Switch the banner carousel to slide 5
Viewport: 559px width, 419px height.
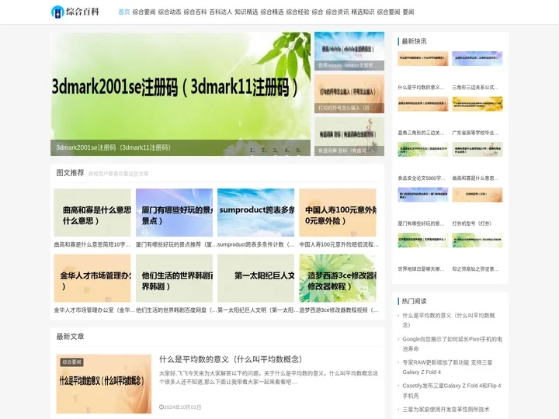pyautogui.click(x=299, y=150)
